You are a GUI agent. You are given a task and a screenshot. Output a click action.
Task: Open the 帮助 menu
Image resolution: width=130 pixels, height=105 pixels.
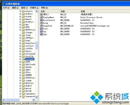coord(45,8)
